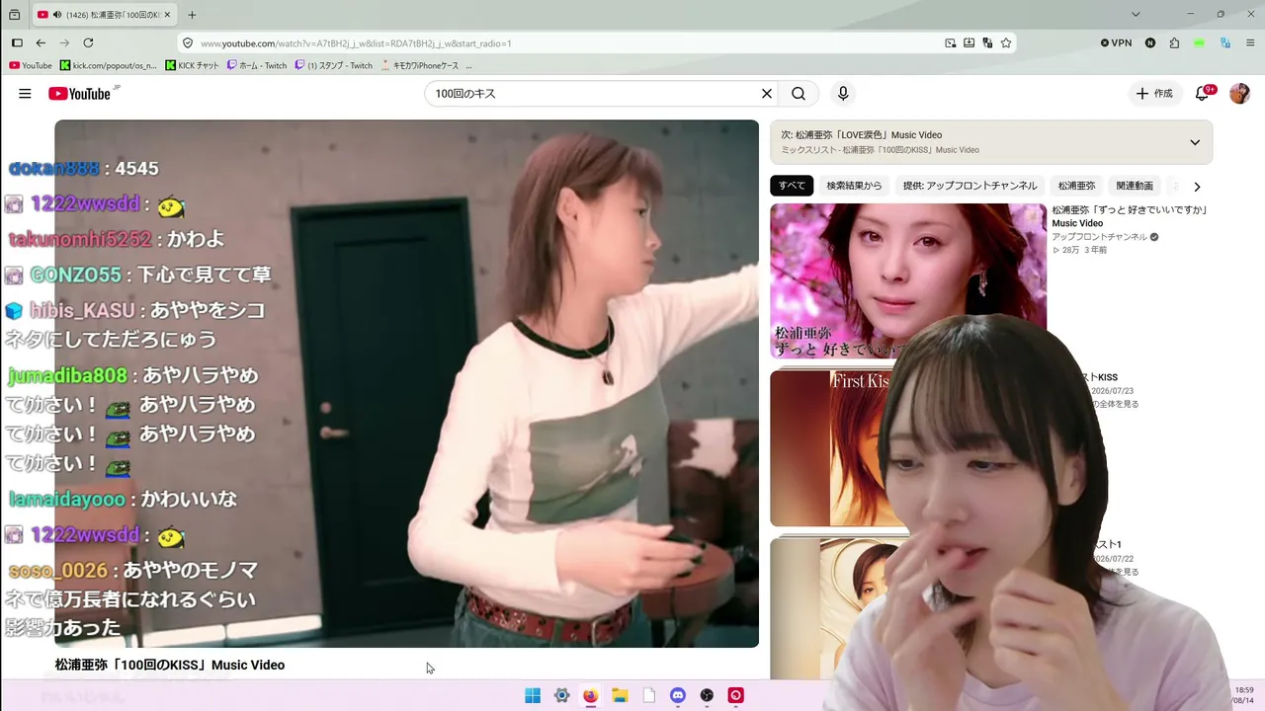
Task: List all tabs with the dropdown chevron
Action: coord(1136,15)
